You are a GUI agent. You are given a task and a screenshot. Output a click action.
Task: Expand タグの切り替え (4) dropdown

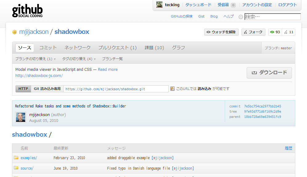79,59
